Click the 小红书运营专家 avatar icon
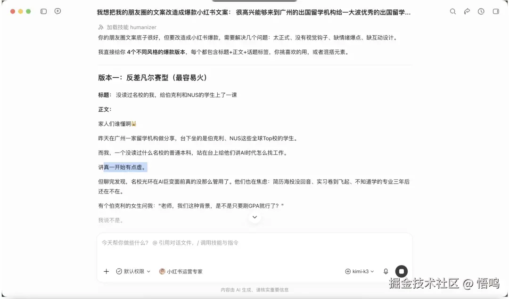Screen dimensions: 509x299 point(162,271)
